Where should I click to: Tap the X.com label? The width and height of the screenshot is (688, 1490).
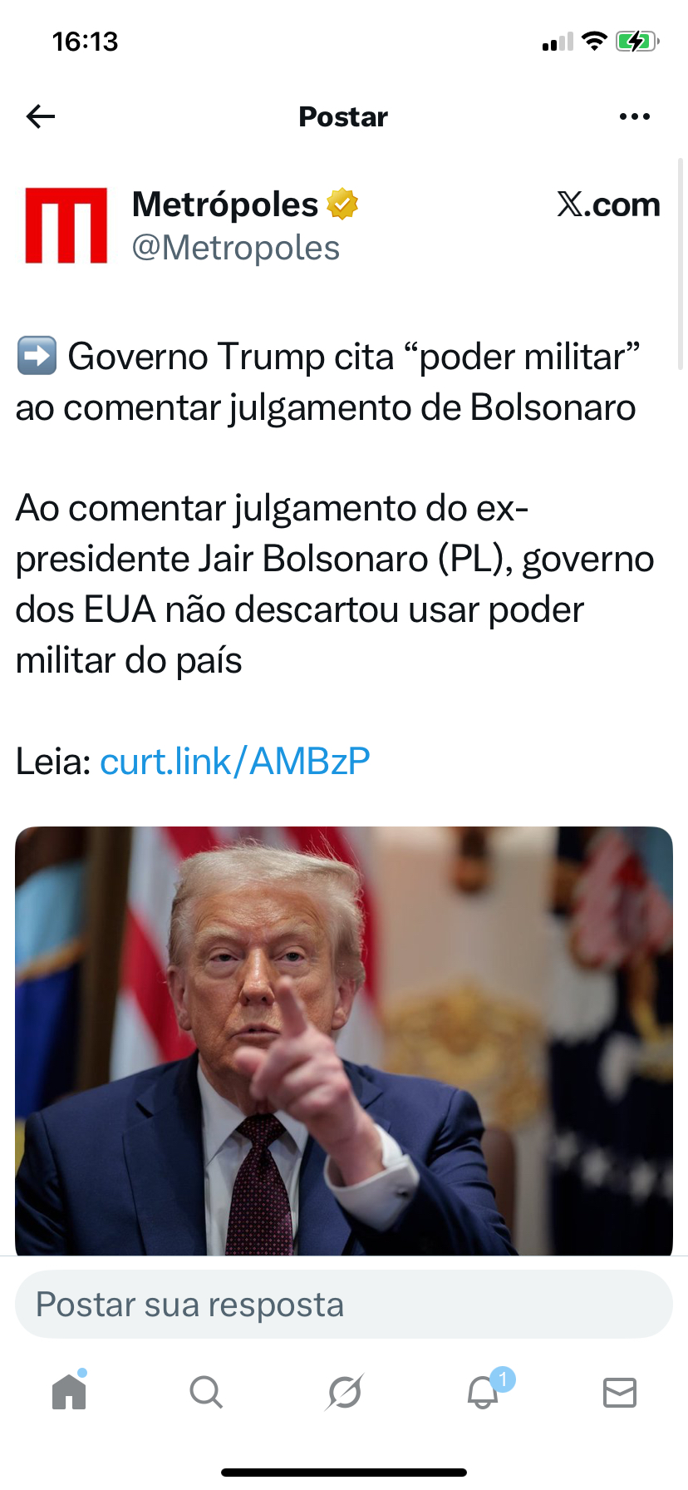click(609, 205)
